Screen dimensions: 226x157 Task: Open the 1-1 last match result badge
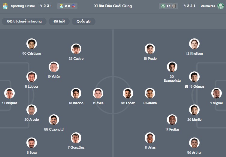tap(168, 6)
